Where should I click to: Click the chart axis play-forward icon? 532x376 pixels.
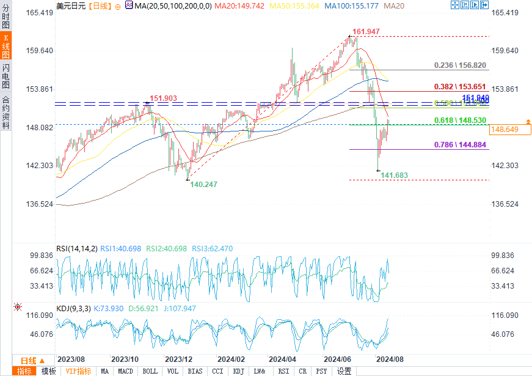pos(475,5)
